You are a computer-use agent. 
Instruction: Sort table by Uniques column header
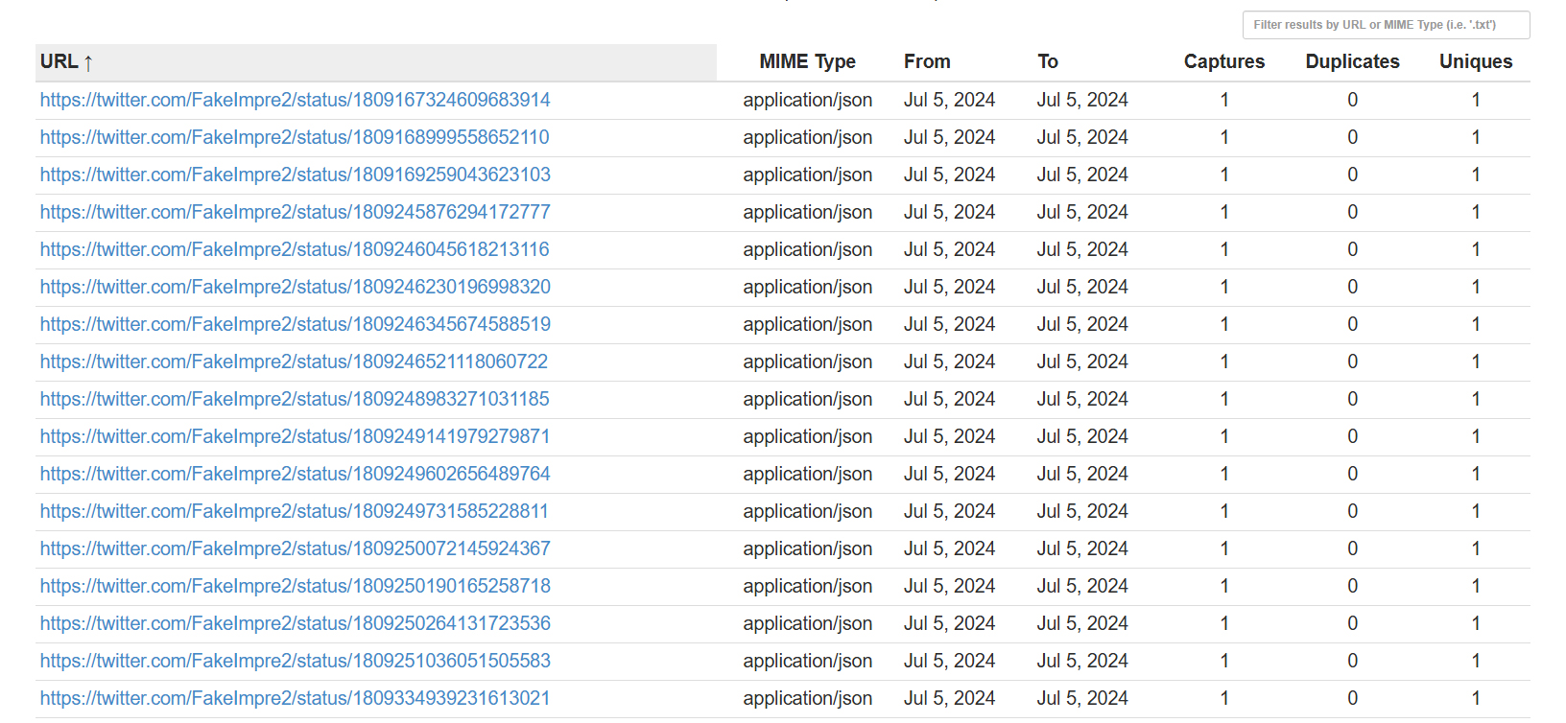[1476, 61]
